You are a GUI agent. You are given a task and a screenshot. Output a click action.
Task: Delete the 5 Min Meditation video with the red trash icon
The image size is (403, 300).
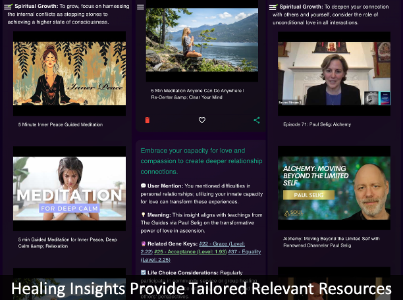[147, 120]
